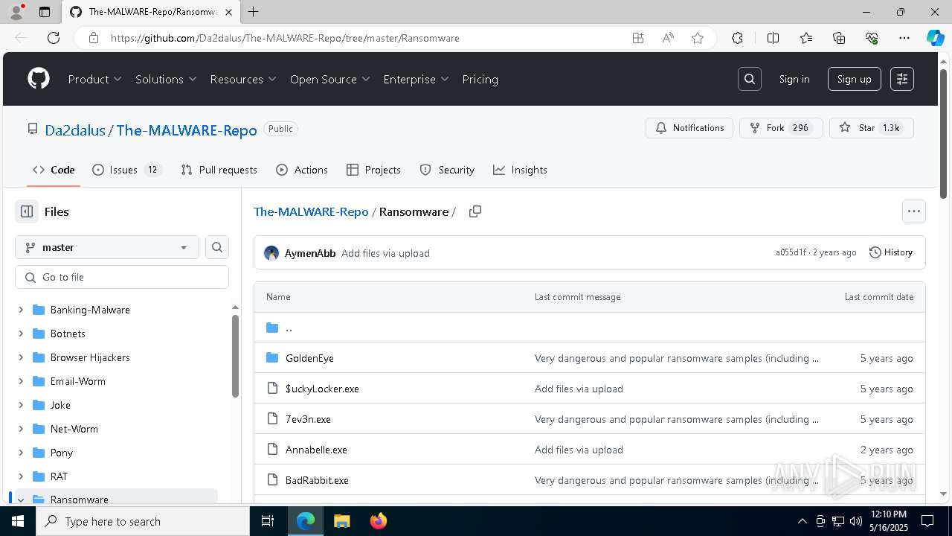Viewport: 952px width, 536px height.
Task: Open appearance settings icon beside Sign up
Action: [902, 79]
